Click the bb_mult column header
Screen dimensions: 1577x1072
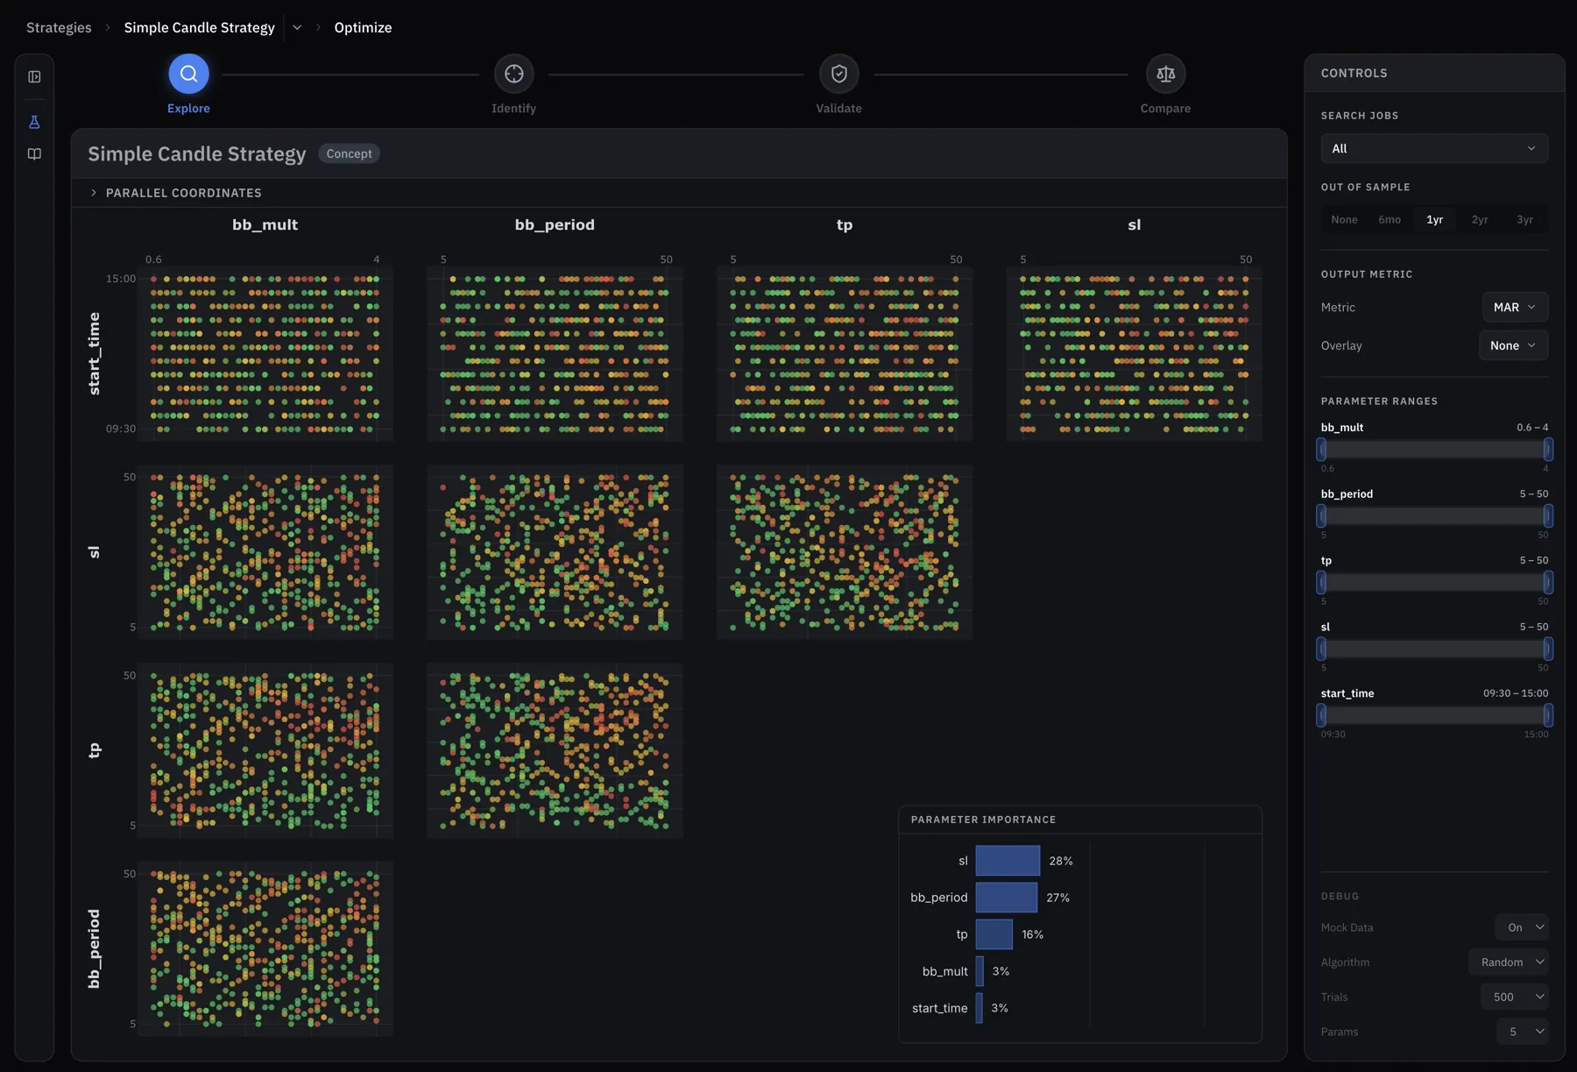[265, 224]
